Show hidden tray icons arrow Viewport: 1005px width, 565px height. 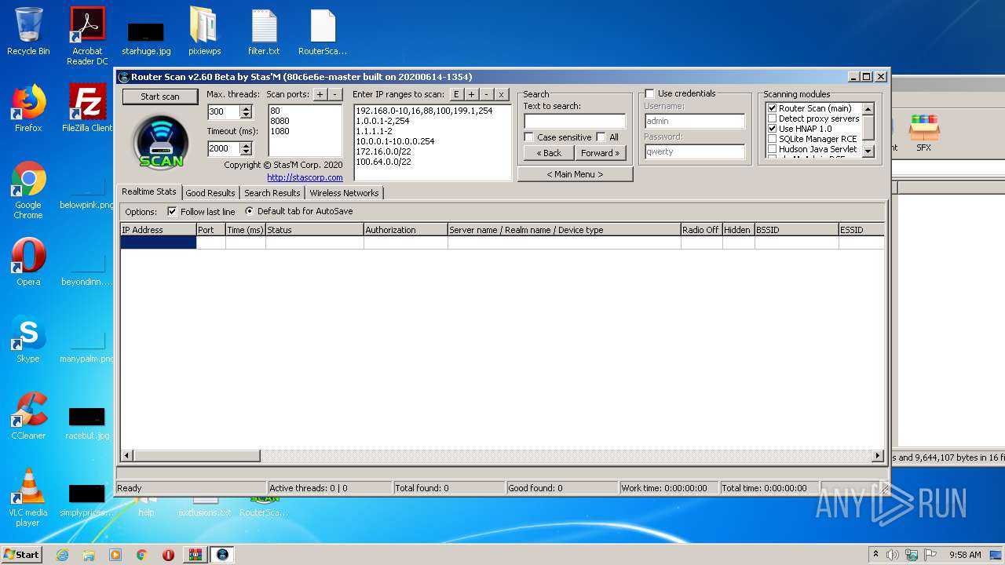[876, 555]
